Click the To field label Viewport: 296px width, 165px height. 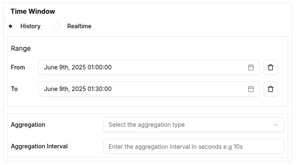(14, 89)
